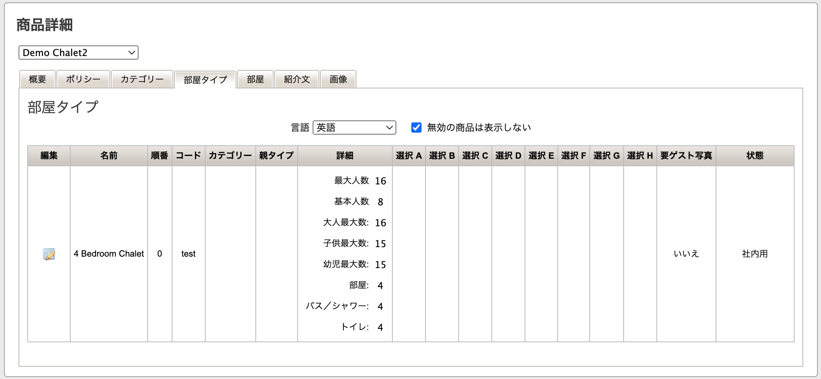This screenshot has height=379, width=821.
Task: Switch to the 概要 tab
Action: 37,79
